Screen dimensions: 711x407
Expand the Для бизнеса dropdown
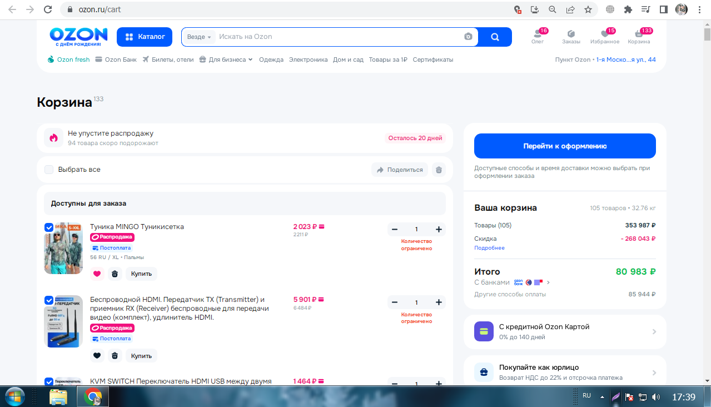point(226,59)
